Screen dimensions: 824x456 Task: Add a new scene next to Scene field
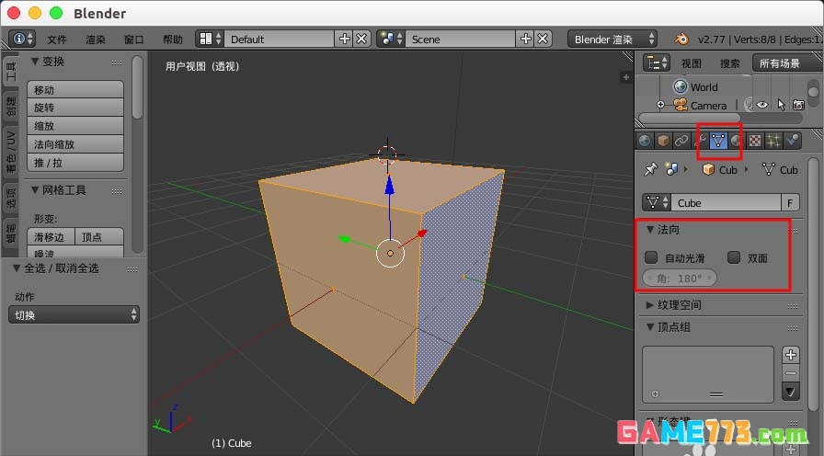pyautogui.click(x=526, y=39)
